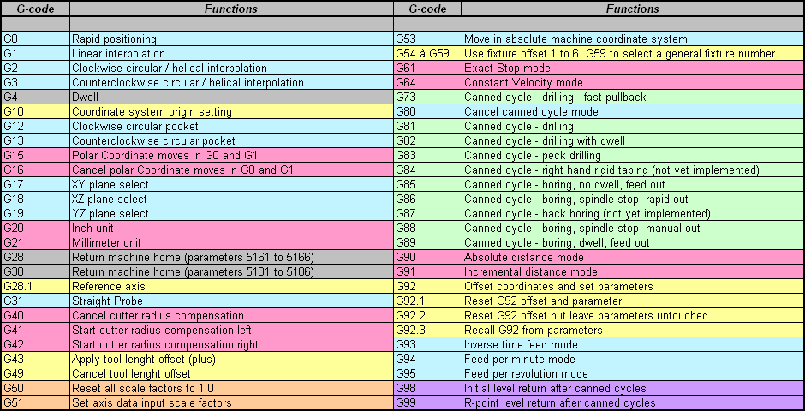Click the right Functions column header
The height and width of the screenshot is (411, 805).
[633, 9]
